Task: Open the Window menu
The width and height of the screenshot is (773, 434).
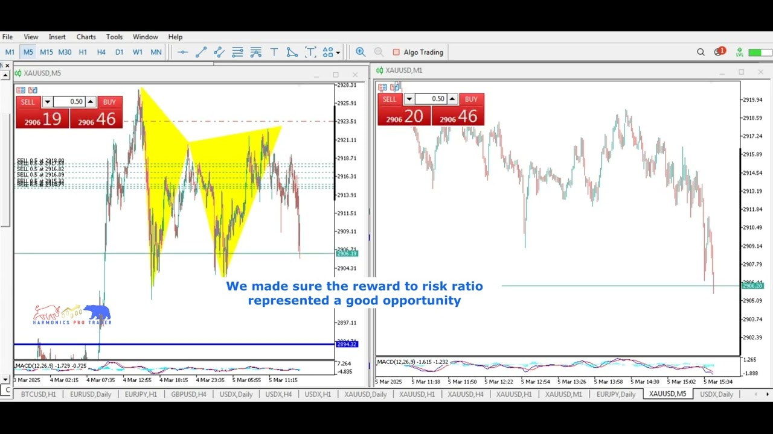Action: point(145,37)
